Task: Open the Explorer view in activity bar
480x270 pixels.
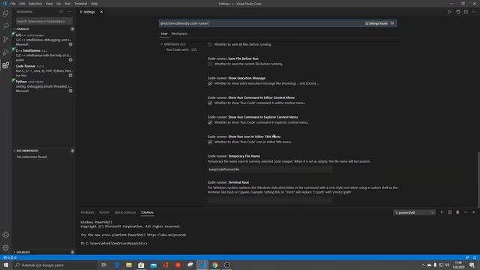Action: (5, 13)
